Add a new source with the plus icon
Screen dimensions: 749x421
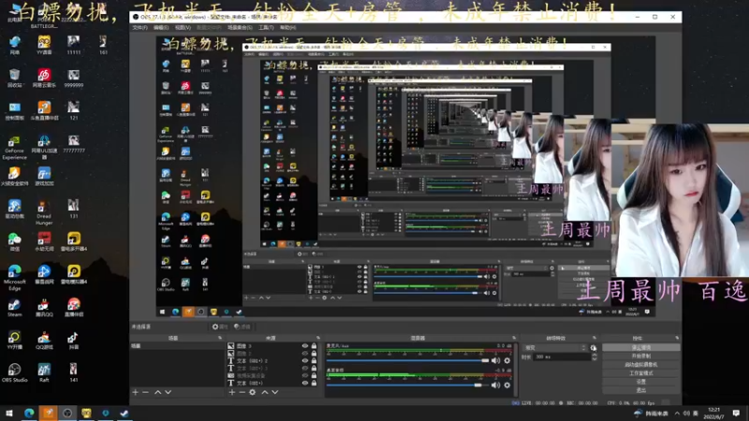231,392
